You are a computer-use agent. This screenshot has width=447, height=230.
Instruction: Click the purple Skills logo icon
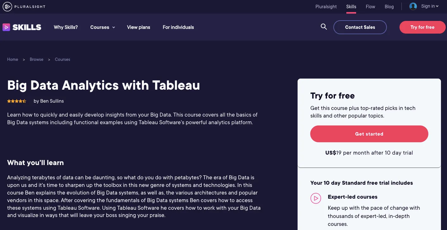6,27
